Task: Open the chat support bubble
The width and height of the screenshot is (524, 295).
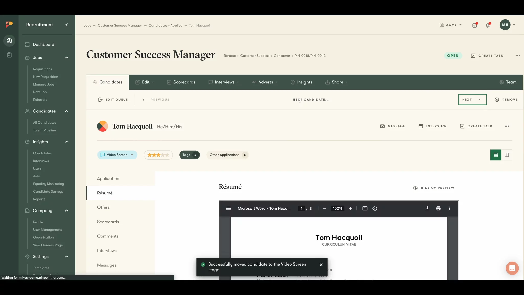Action: pos(512,268)
